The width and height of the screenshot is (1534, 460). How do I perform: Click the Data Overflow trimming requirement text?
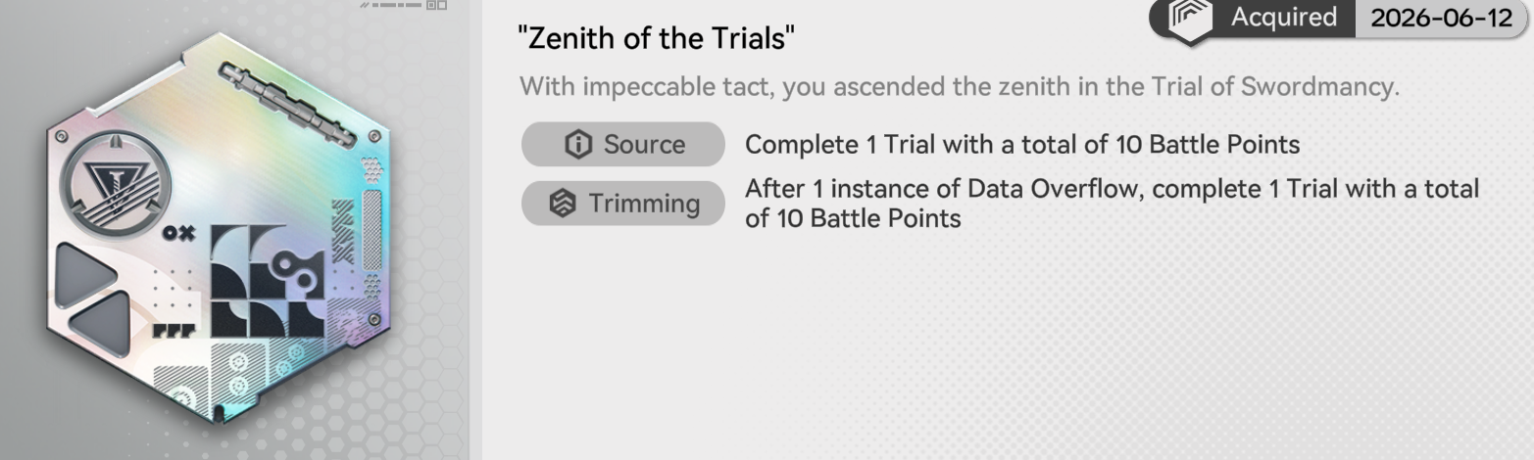[x=1113, y=203]
